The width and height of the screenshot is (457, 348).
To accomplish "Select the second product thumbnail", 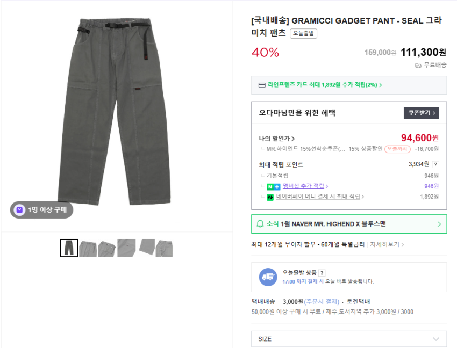I will (x=88, y=248).
